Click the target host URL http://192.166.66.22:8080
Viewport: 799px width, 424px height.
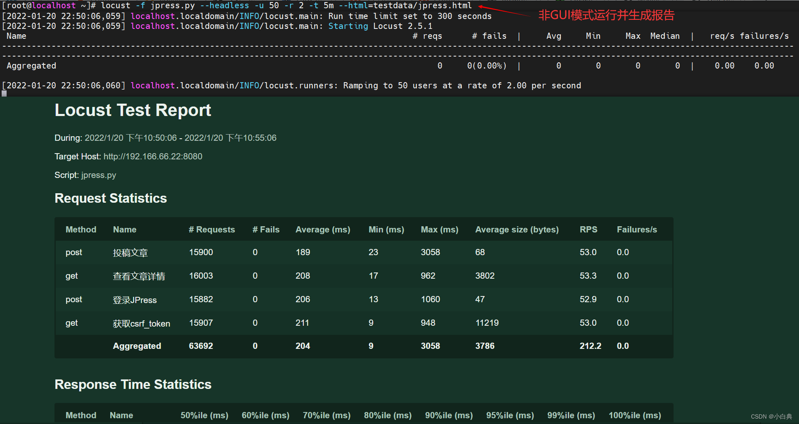pos(153,156)
